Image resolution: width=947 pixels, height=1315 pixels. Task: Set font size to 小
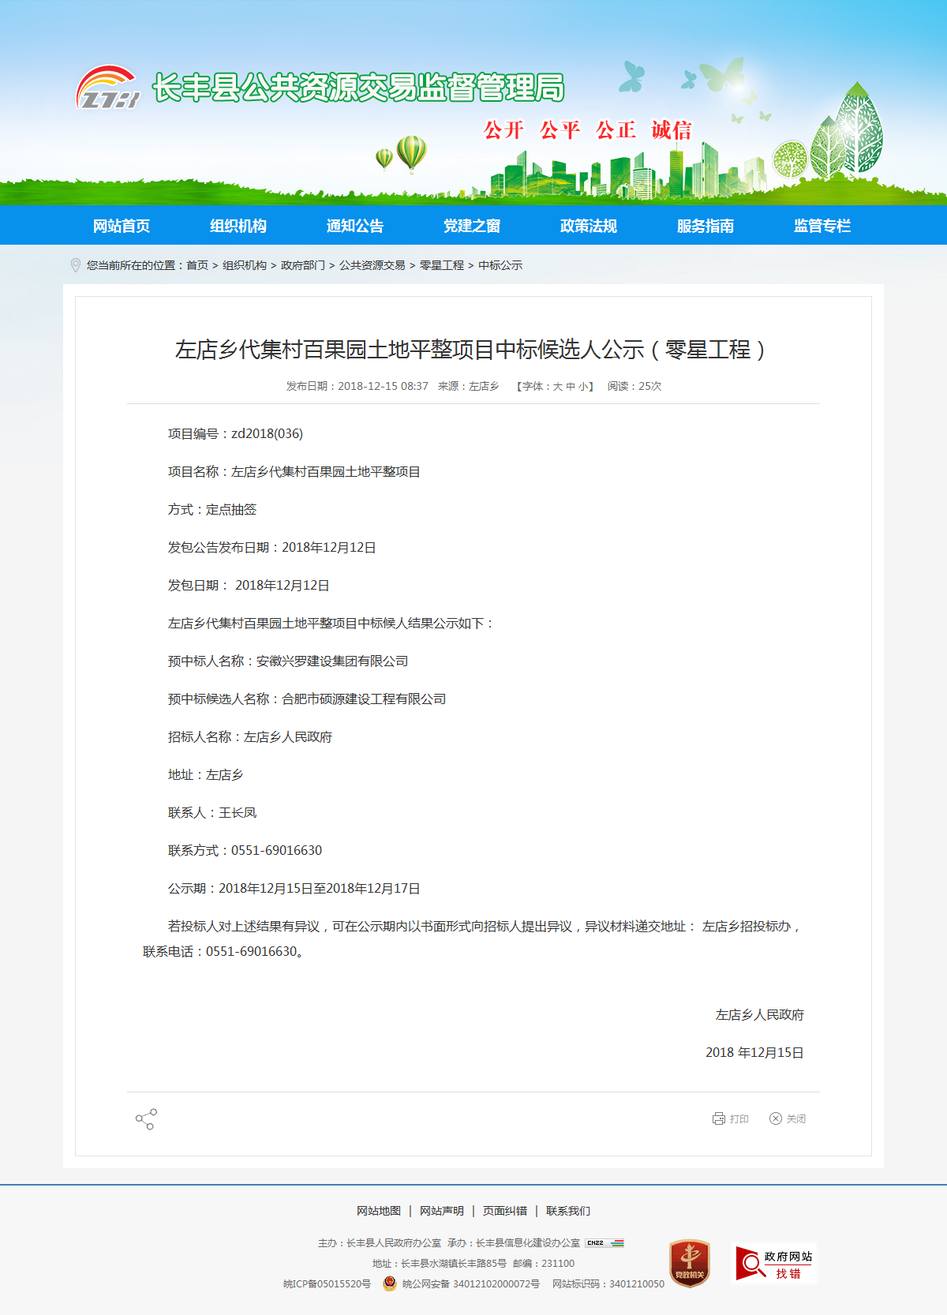click(x=582, y=386)
